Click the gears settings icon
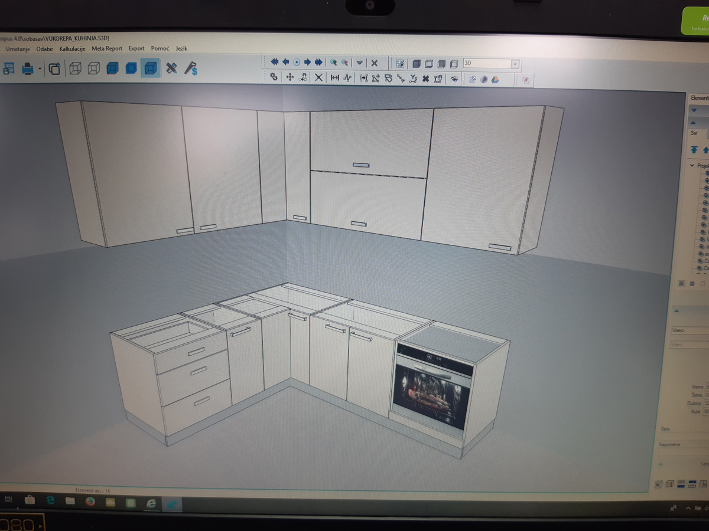 click(274, 77)
